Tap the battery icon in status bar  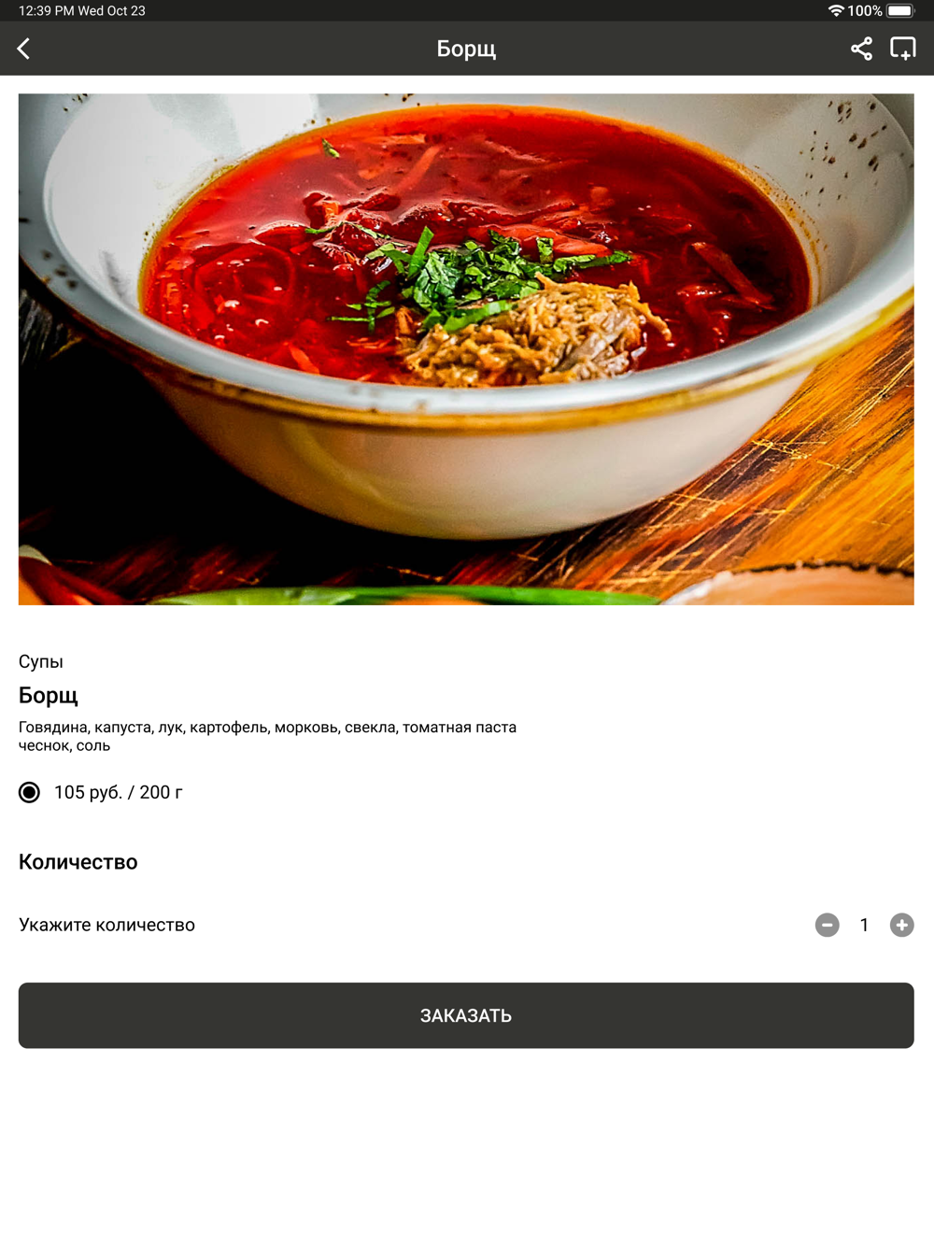[x=901, y=10]
